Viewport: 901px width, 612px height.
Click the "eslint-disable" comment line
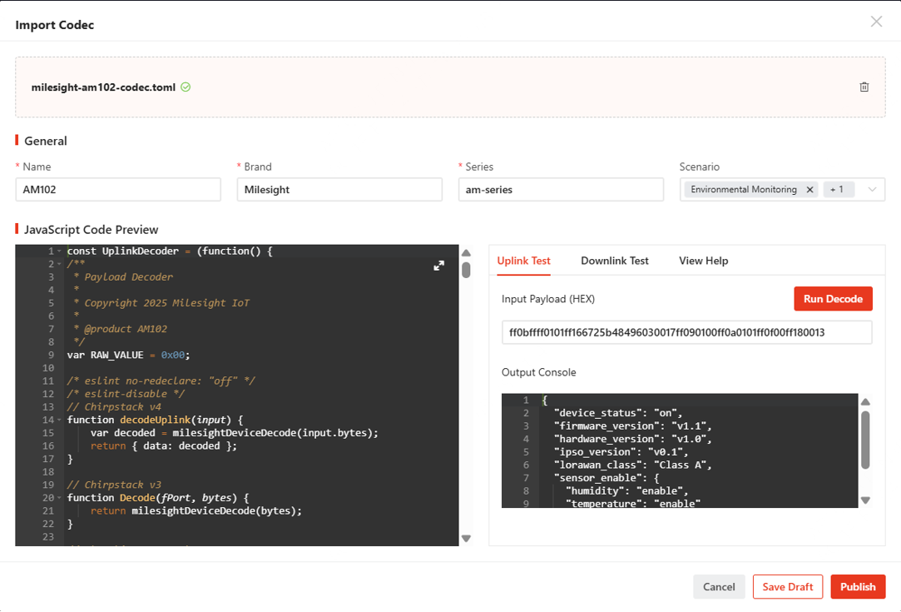pos(126,394)
